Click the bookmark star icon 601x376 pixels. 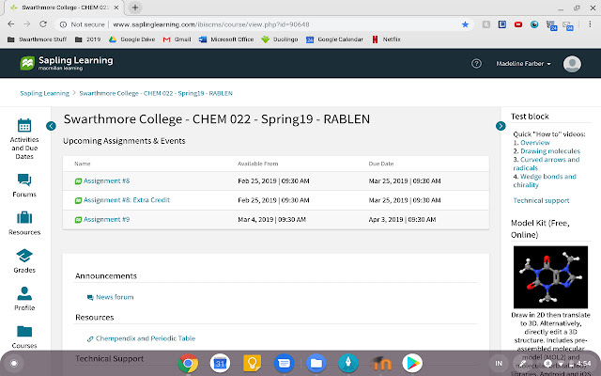tap(465, 24)
